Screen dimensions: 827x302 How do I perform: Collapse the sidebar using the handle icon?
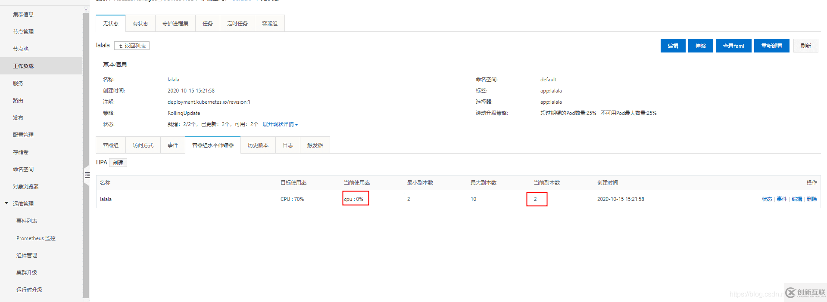pyautogui.click(x=87, y=175)
